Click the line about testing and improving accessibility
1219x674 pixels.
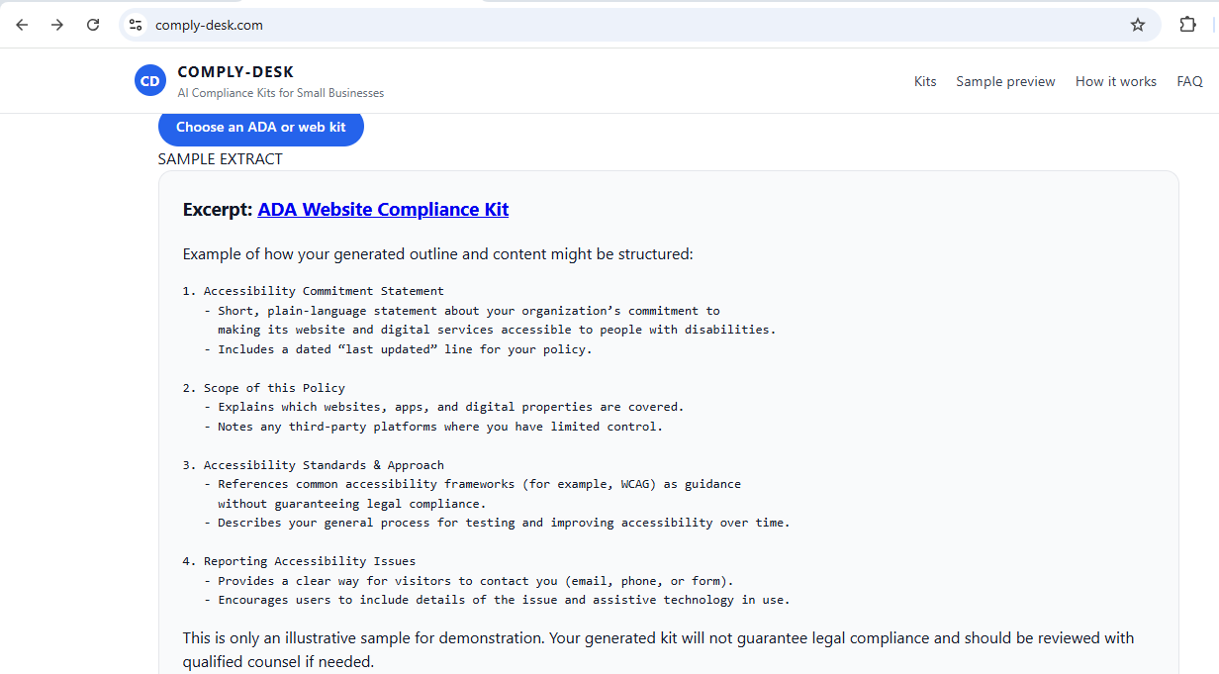pos(497,523)
